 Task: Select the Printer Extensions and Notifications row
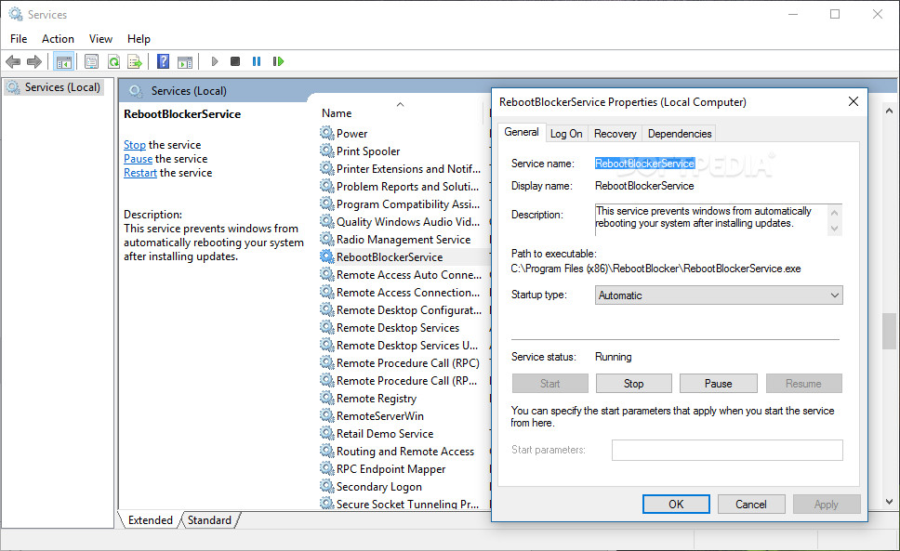tap(404, 168)
